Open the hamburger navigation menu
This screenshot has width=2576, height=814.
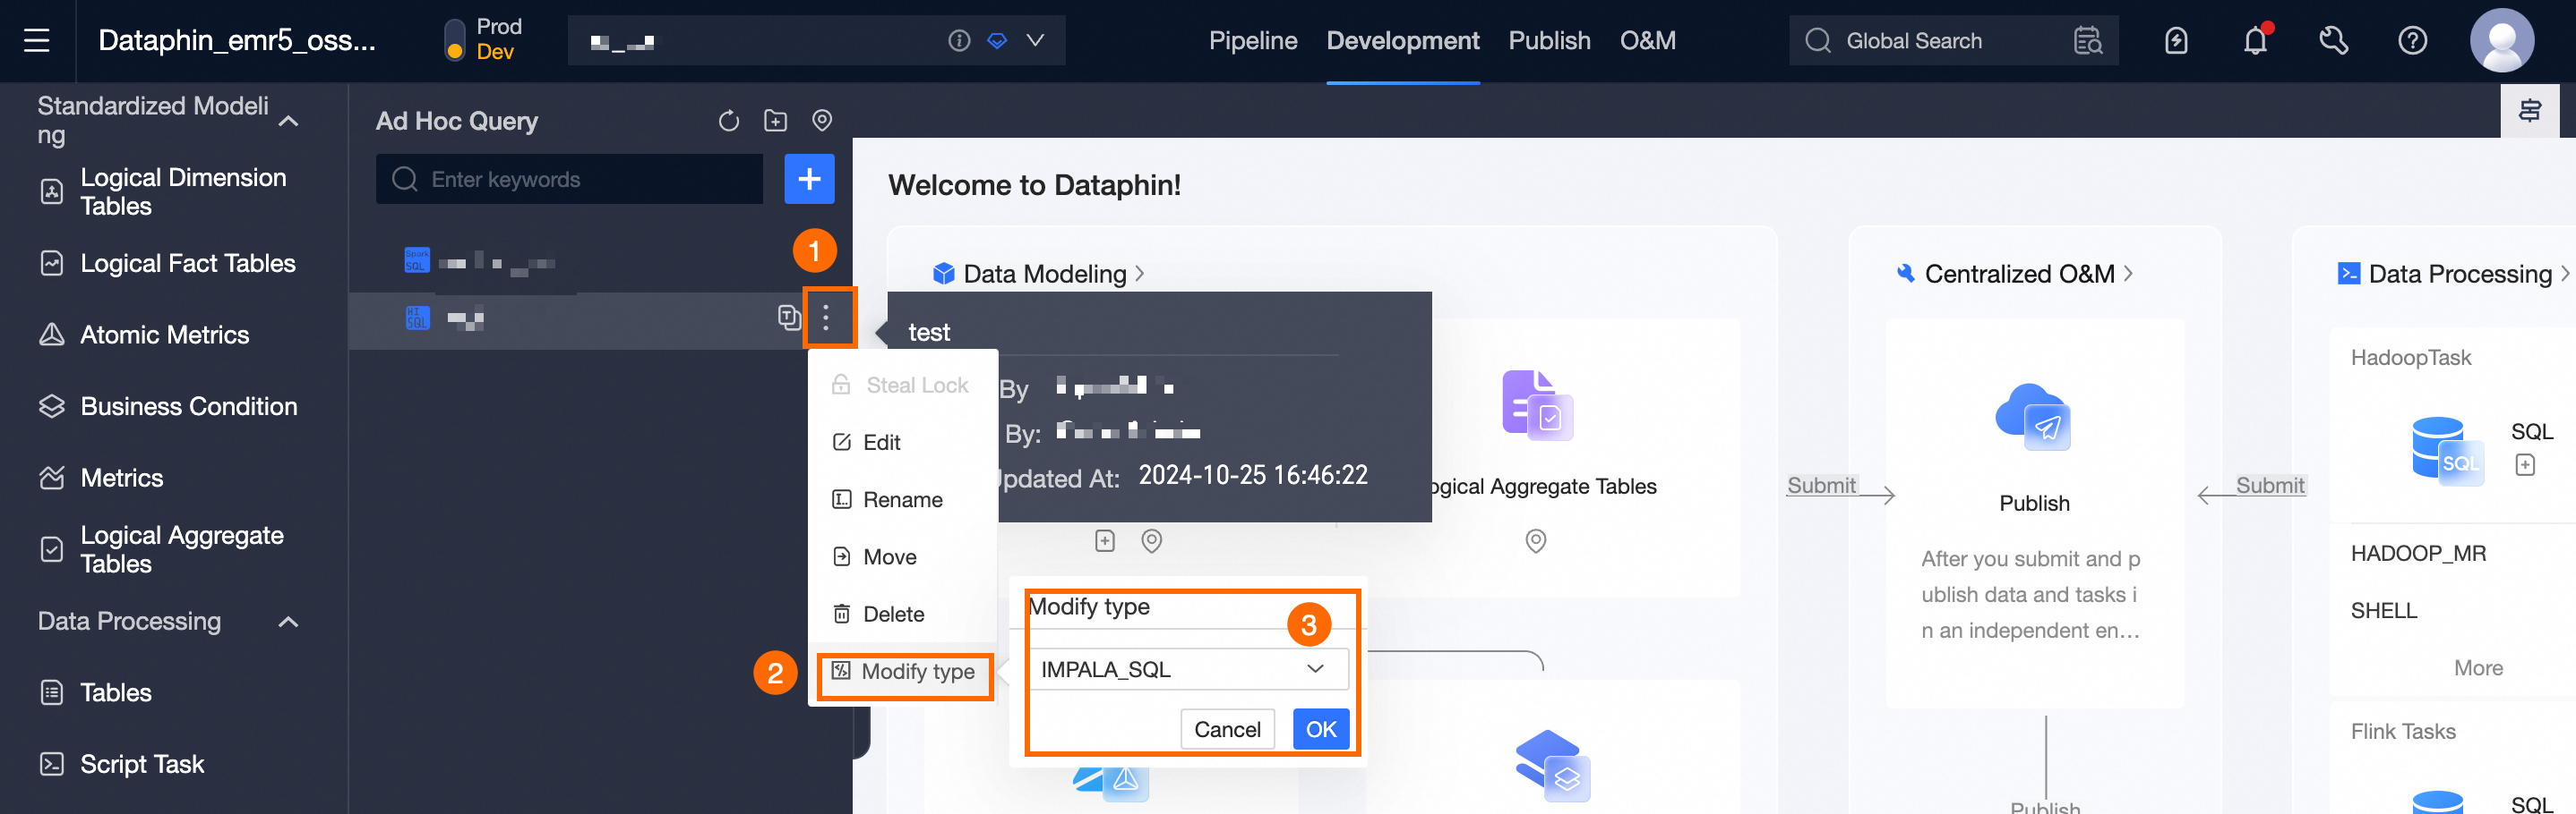click(37, 40)
